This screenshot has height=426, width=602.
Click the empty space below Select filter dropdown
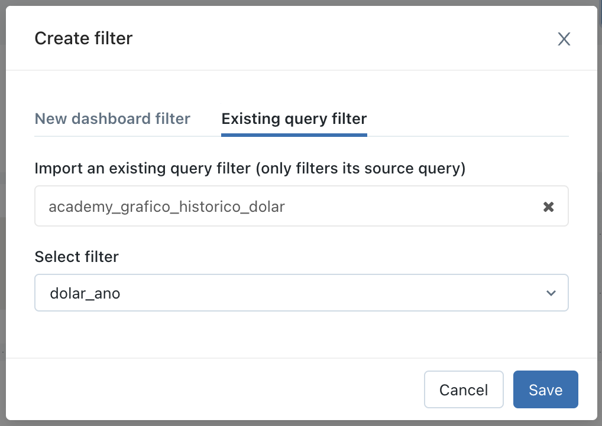pyautogui.click(x=301, y=333)
